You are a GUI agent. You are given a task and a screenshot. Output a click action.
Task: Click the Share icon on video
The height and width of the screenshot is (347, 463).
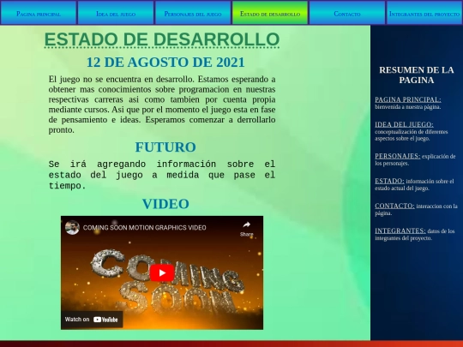coord(247,229)
